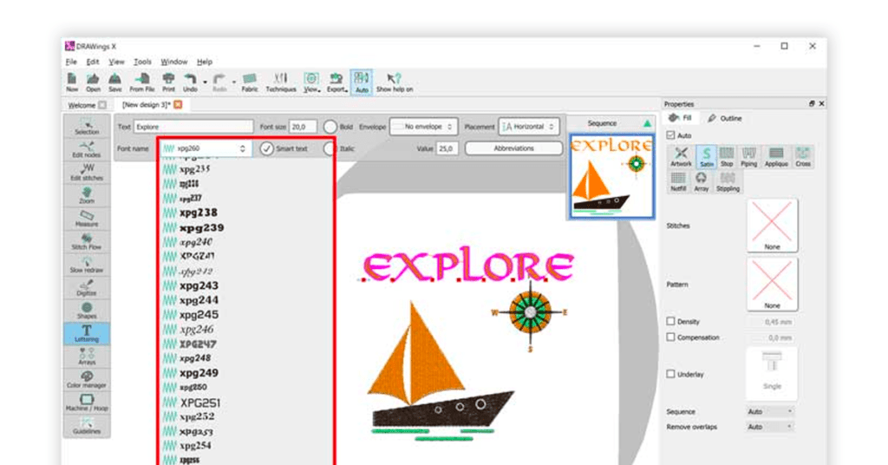Choose fabric with the Fabric icon
The height and width of the screenshot is (465, 888).
249,82
